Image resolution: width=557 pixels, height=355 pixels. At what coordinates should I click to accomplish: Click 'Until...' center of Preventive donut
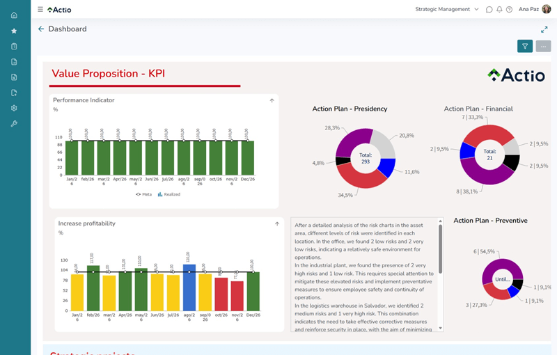pyautogui.click(x=502, y=279)
